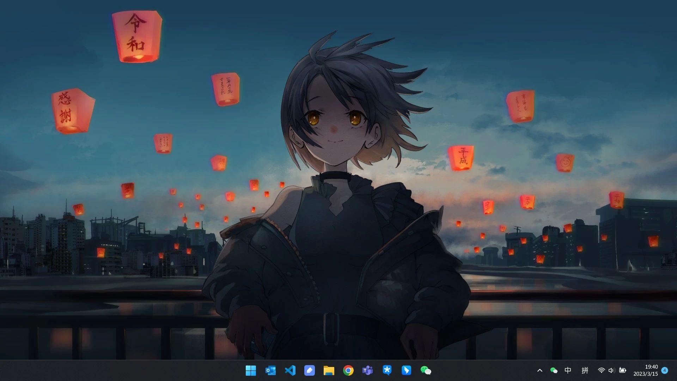Screen dimensions: 677x381
Task: Open the blue bird app icon
Action: (x=406, y=370)
